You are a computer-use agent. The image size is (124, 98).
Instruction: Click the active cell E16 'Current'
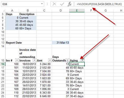[77, 64]
